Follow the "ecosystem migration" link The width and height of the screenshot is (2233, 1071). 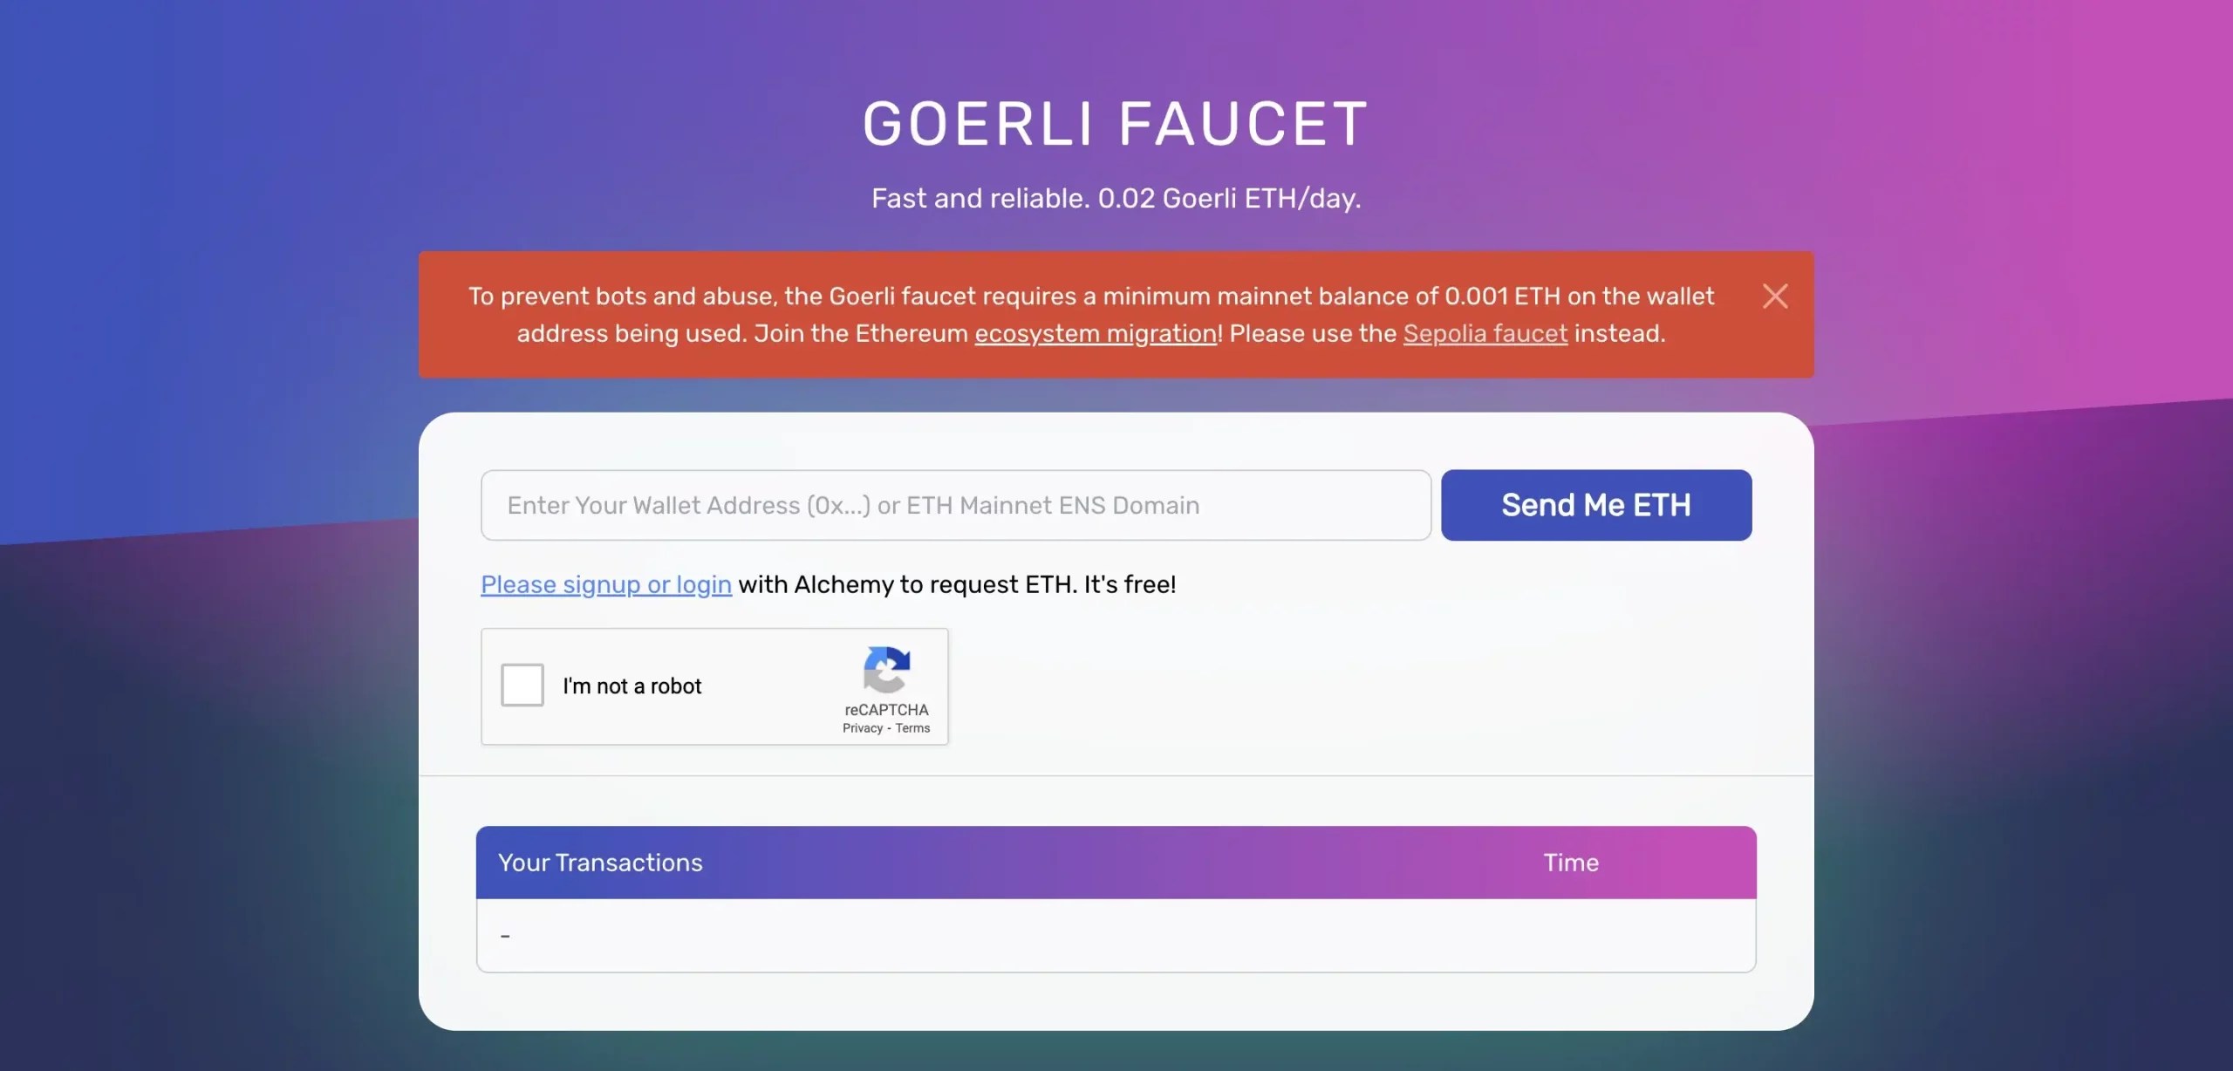tap(1094, 333)
